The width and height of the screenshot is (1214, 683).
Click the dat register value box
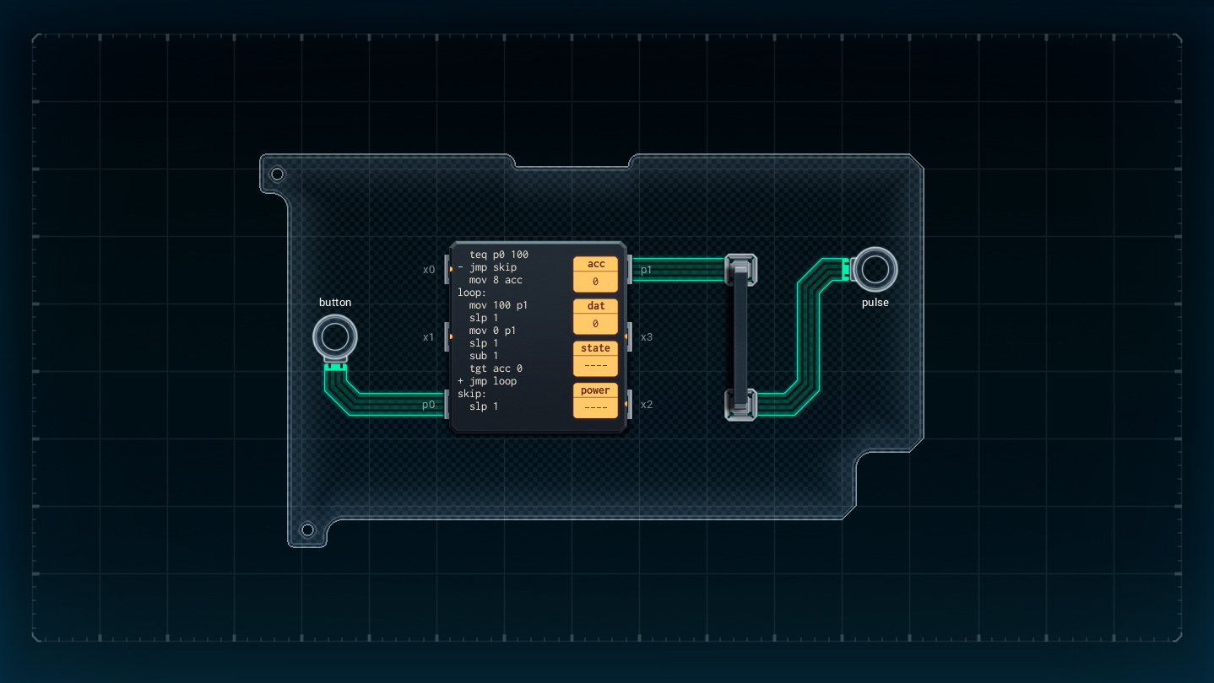pos(595,324)
